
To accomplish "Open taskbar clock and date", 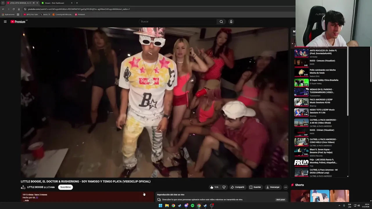I will pyautogui.click(x=366, y=206).
